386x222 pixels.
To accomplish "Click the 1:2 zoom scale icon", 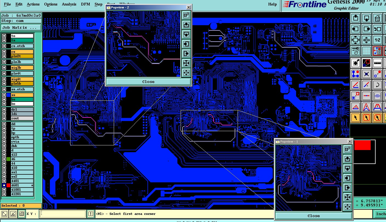I will point(378,40).
